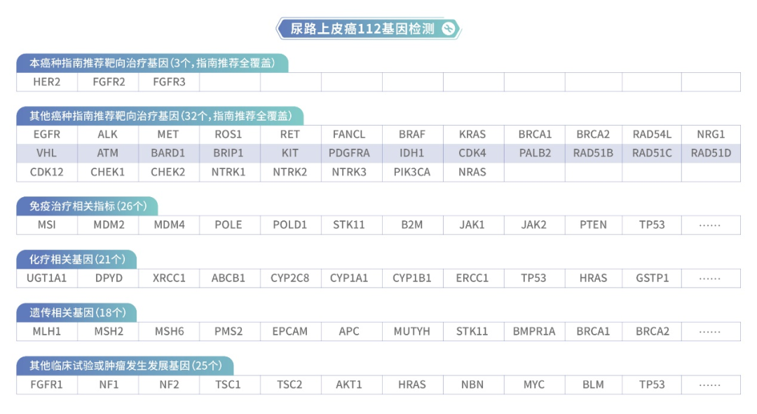Click the GSTP1 cell
757x414 pixels.
pyautogui.click(x=652, y=279)
